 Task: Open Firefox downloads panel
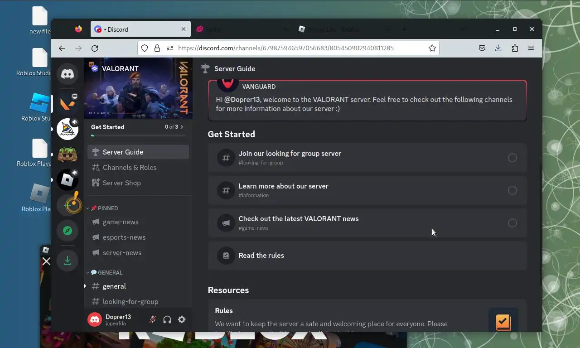[498, 48]
